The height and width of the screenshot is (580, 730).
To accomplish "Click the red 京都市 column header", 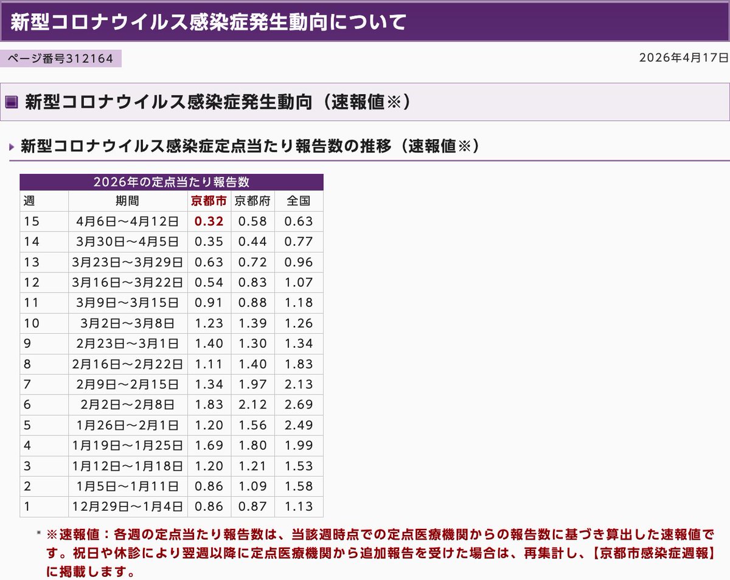I will coord(210,201).
